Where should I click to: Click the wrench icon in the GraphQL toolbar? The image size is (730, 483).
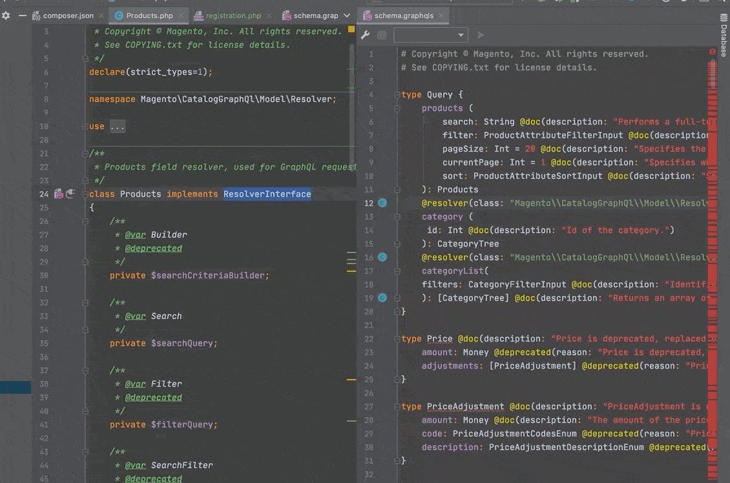tap(365, 35)
